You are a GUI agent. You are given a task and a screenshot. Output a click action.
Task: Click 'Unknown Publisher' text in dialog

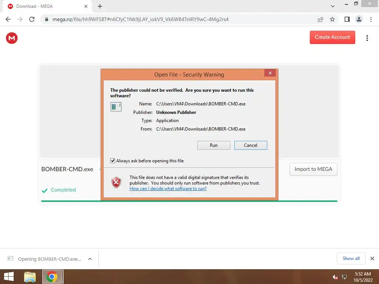tap(176, 112)
